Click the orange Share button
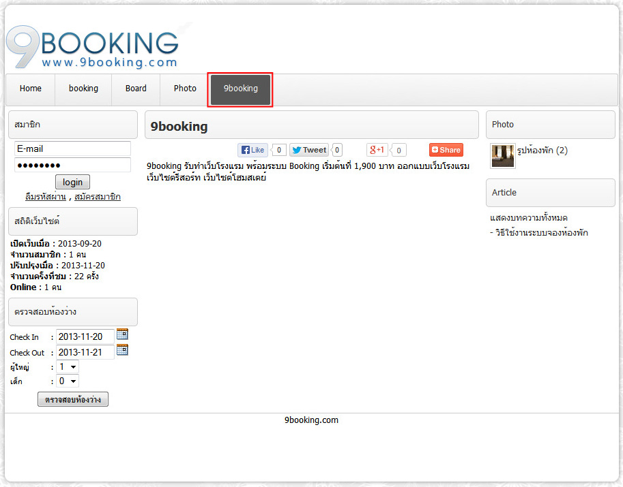Viewport: 623px width, 487px height. pyautogui.click(x=446, y=150)
